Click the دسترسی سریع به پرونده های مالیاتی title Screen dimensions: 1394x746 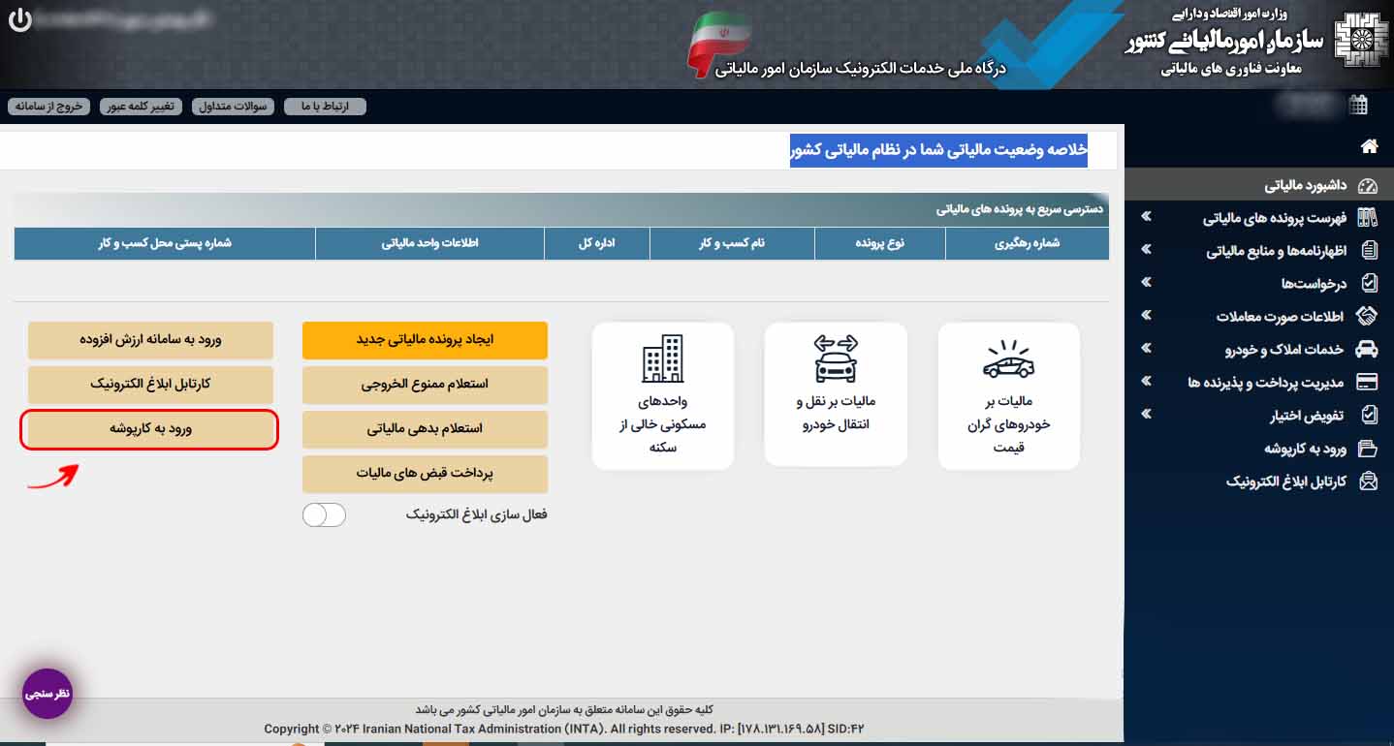coord(1019,209)
